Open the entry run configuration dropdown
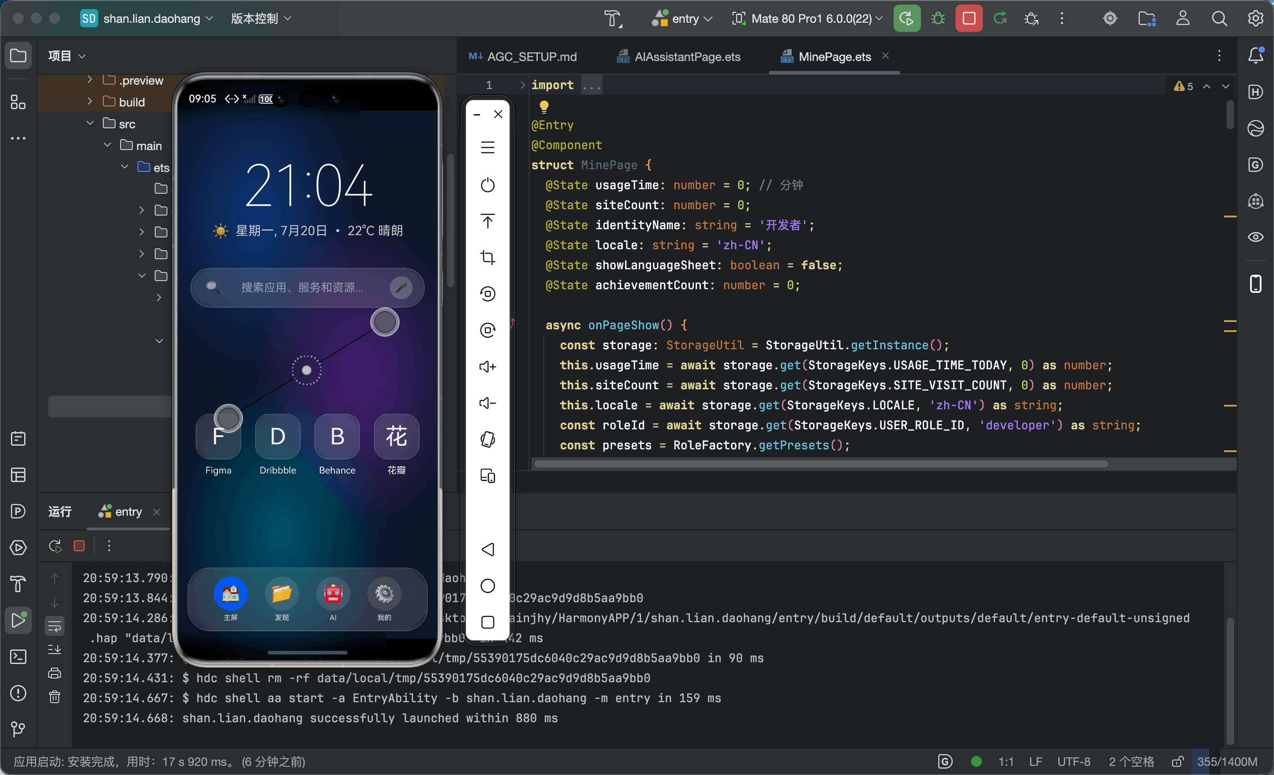 tap(682, 19)
